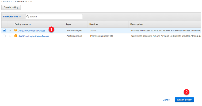Click the Attach policy button
Screen dimensions: 202x106
[x=184, y=100]
